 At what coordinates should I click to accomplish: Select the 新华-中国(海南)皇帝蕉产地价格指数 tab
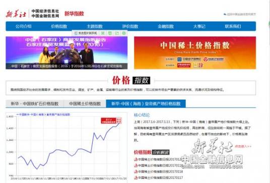146,104
